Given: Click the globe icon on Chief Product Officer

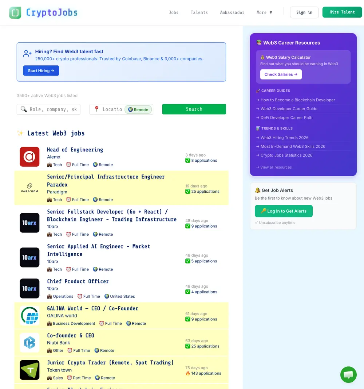Looking at the screenshot, I should pyautogui.click(x=107, y=296).
